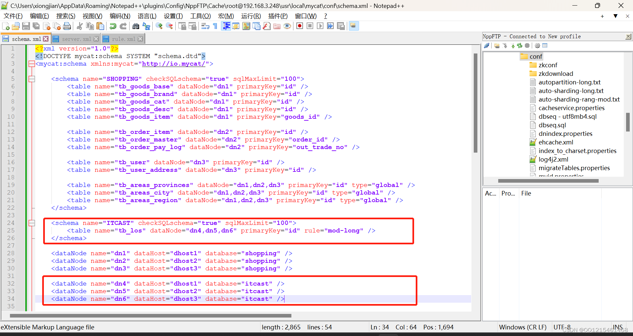Run macro multiple times icon
The image size is (633, 336).
click(330, 26)
